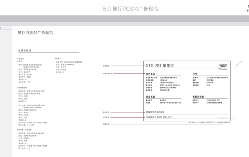The image size is (249, 157).
Task: Select the '轮胎及轮毂' heading in the spec card
Action: [x=198, y=96]
